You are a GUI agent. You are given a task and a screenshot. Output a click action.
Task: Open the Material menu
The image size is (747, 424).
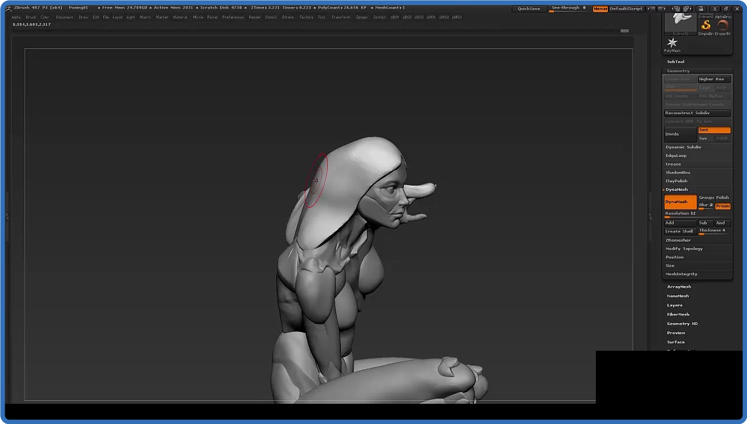tap(180, 17)
